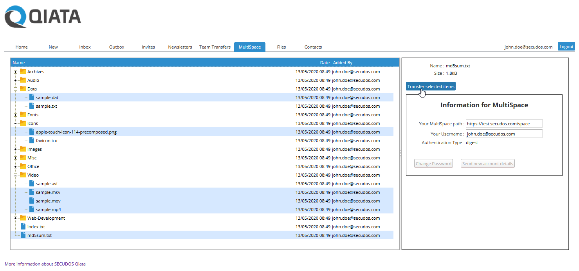
Task: Click the Logout button
Action: coord(566,47)
